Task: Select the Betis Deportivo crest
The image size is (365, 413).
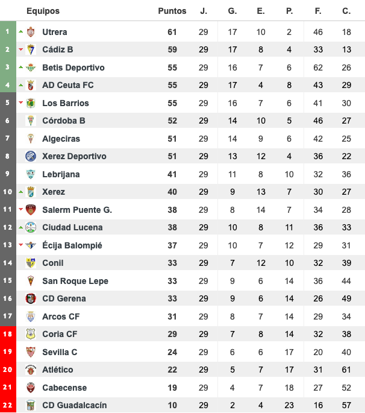Action: click(x=31, y=68)
